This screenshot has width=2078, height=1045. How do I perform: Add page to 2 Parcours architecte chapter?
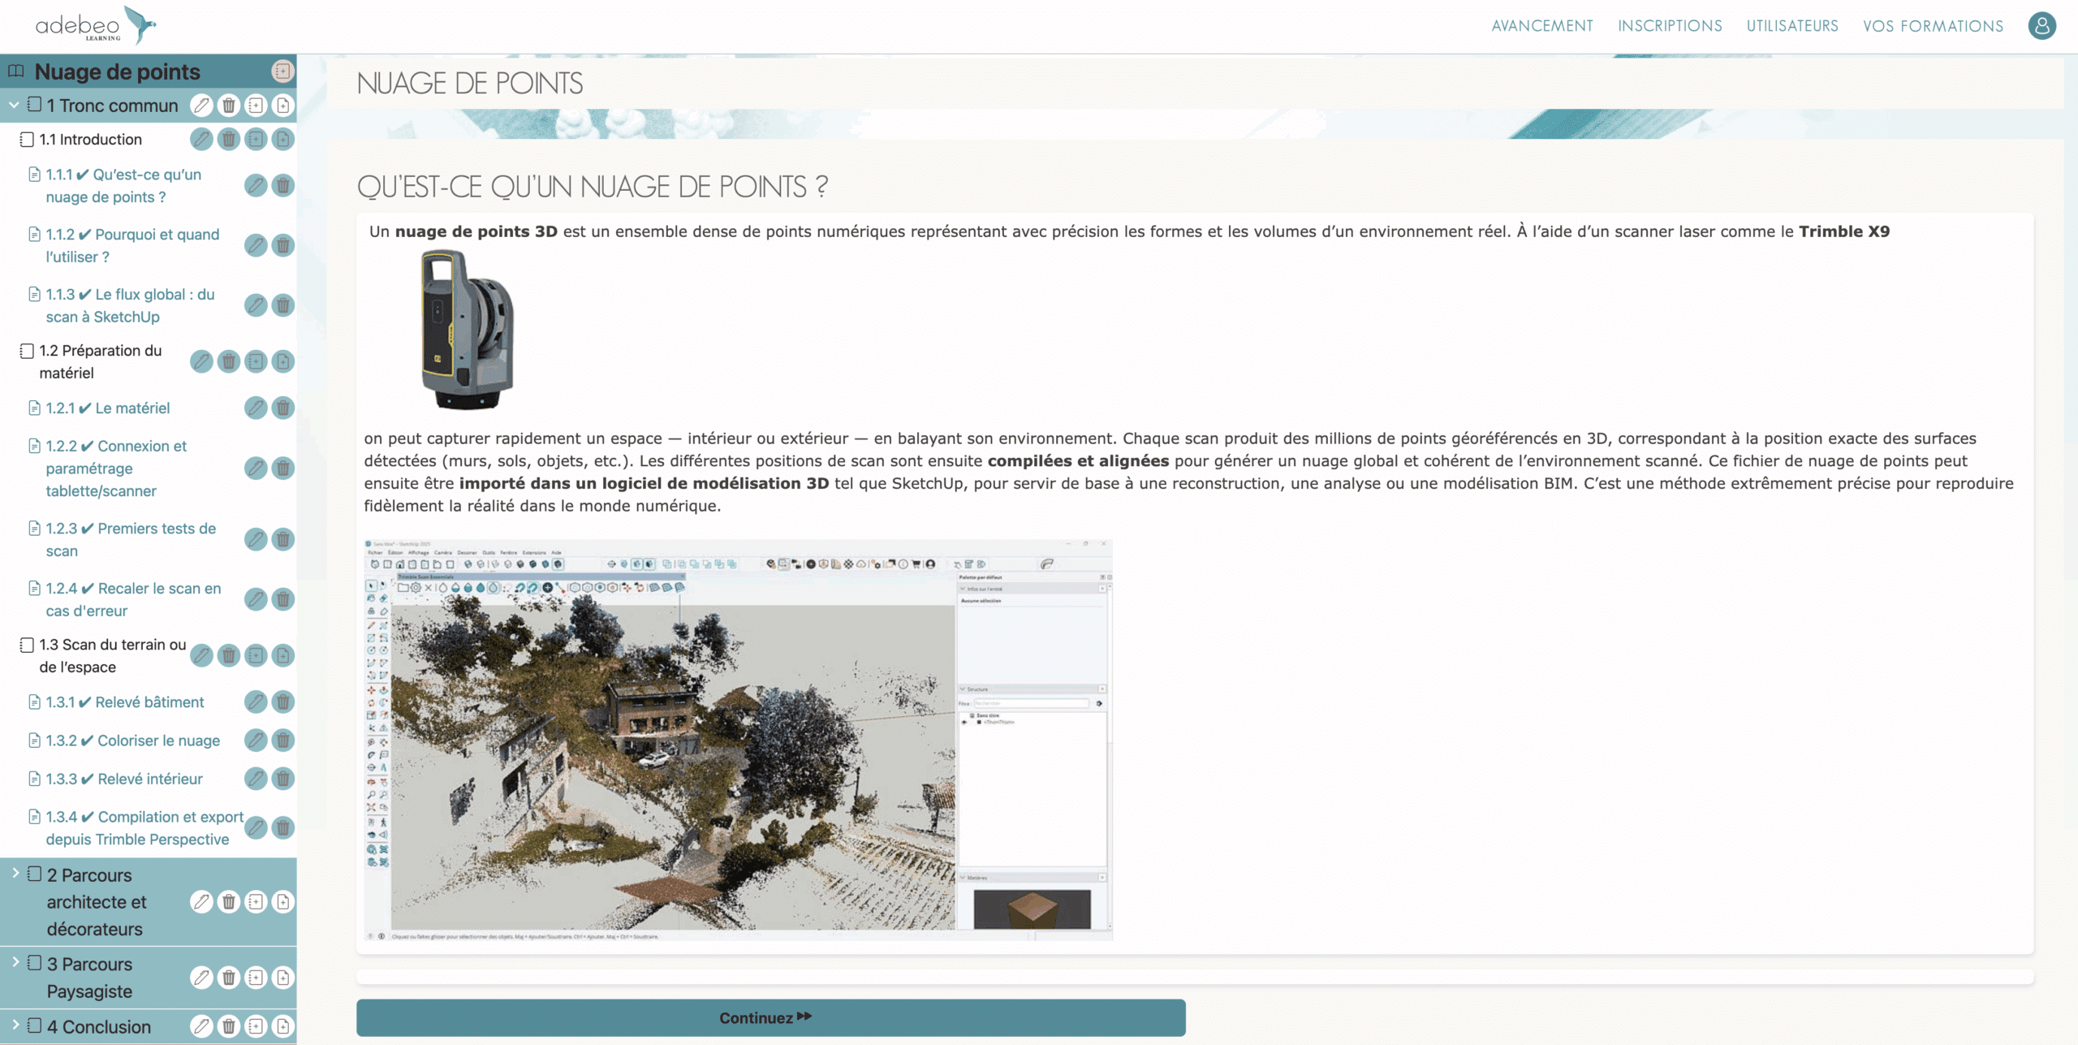coord(282,902)
